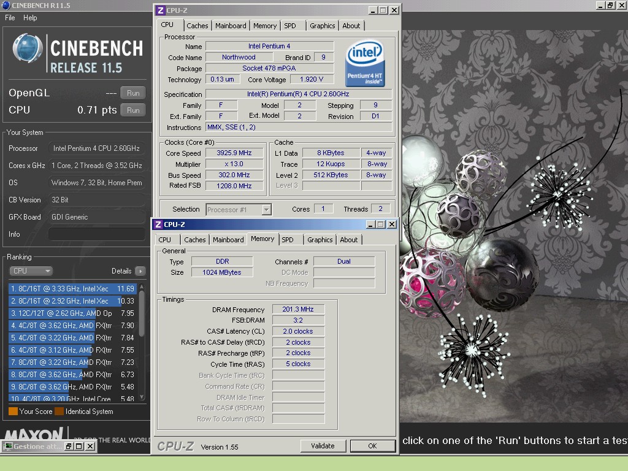The height and width of the screenshot is (471, 628).
Task: Click the Channels # Dual value
Action: tap(343, 261)
